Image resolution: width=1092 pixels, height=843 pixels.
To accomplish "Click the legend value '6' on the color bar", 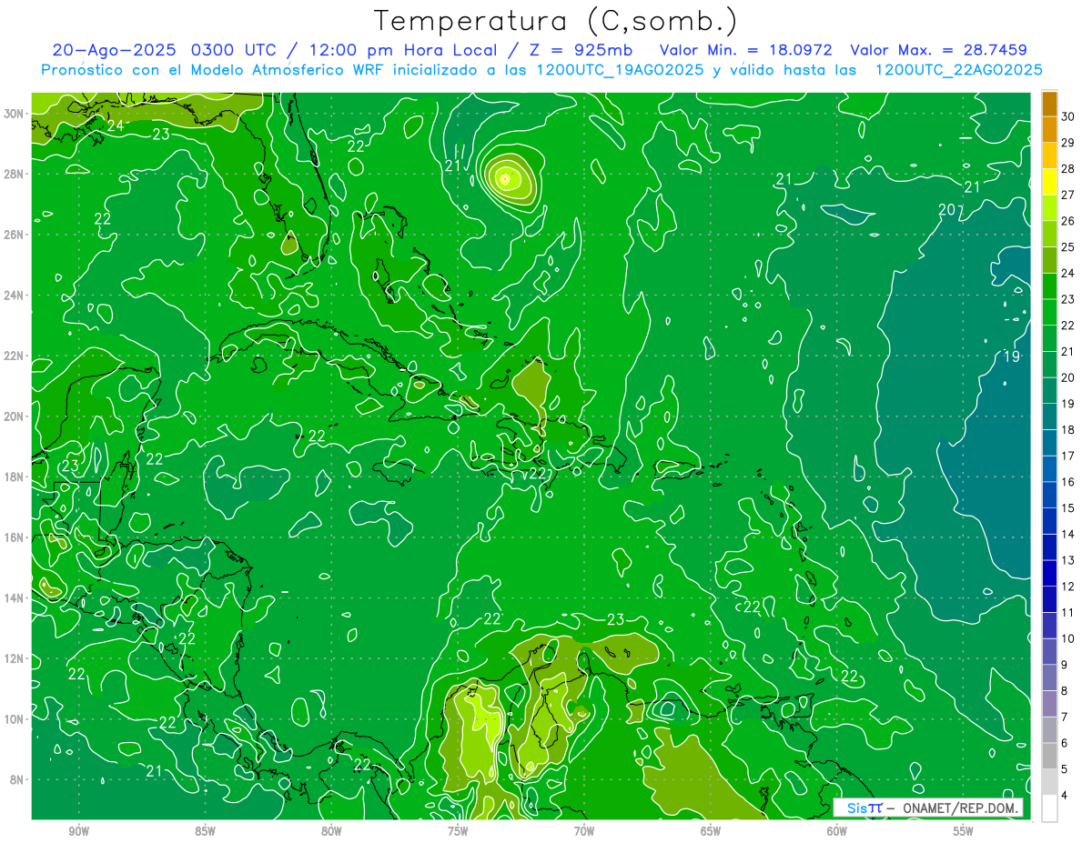I will click(1066, 743).
